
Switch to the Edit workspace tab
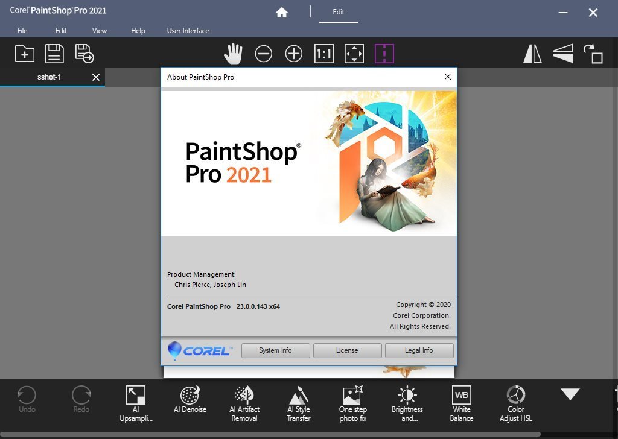coord(338,12)
